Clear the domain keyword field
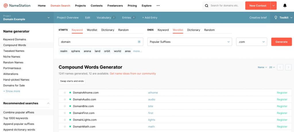294x132 pixels. (x=139, y=42)
